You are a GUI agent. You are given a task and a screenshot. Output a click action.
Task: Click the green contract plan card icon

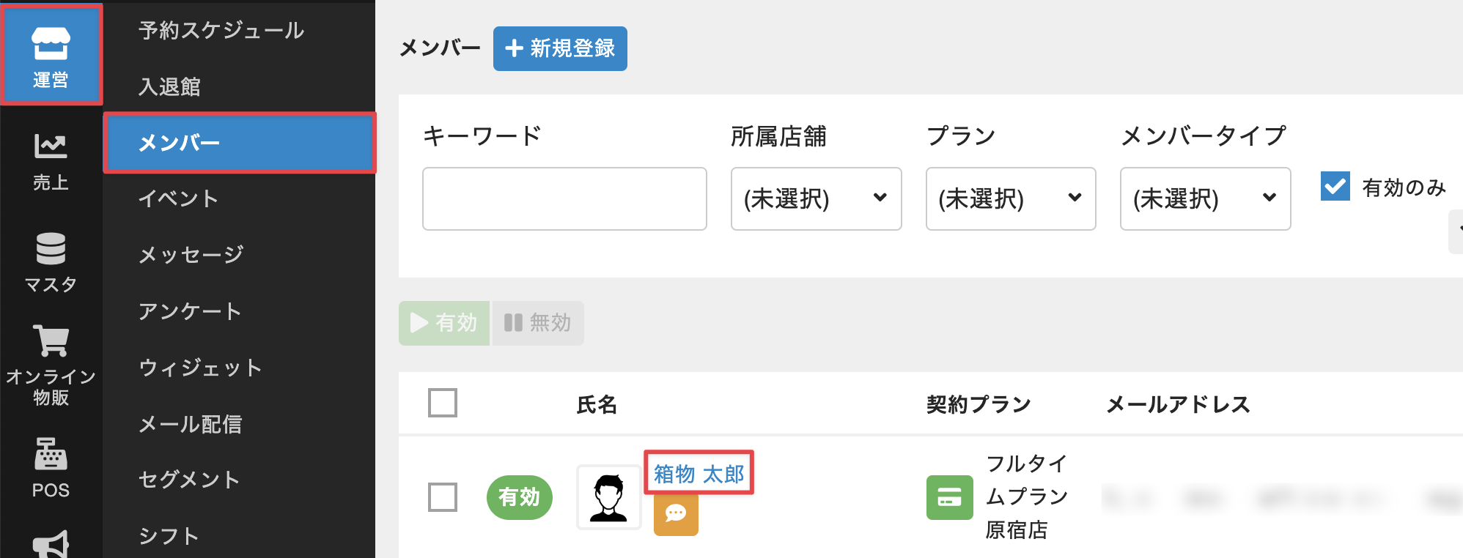949,498
